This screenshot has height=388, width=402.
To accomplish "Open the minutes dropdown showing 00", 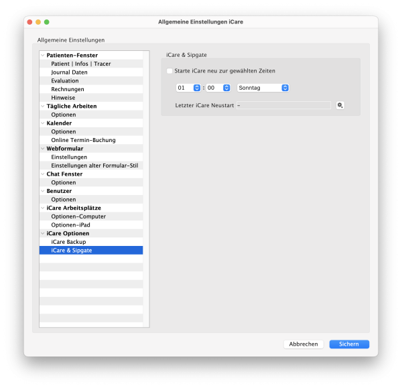I will (218, 88).
